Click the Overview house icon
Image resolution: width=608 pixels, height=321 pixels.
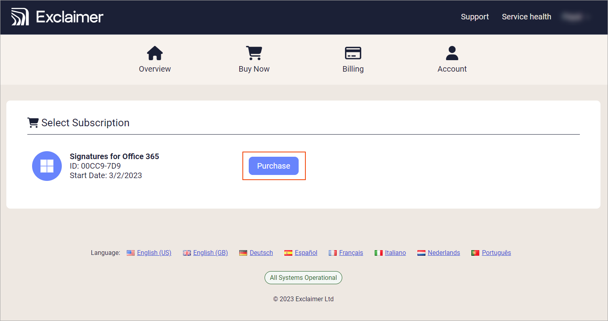coord(155,53)
